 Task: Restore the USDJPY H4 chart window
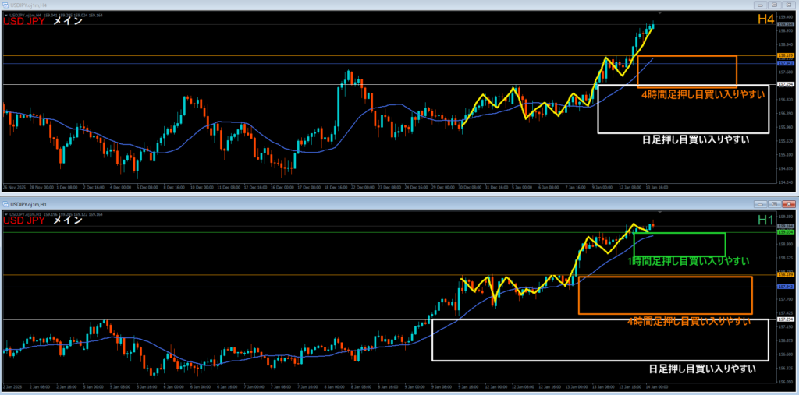pos(774,5)
